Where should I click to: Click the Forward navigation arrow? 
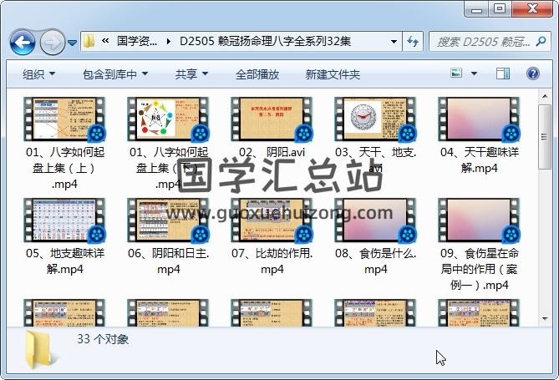tap(52, 41)
